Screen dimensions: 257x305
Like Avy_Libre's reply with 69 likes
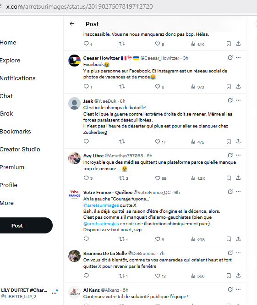[161, 178]
